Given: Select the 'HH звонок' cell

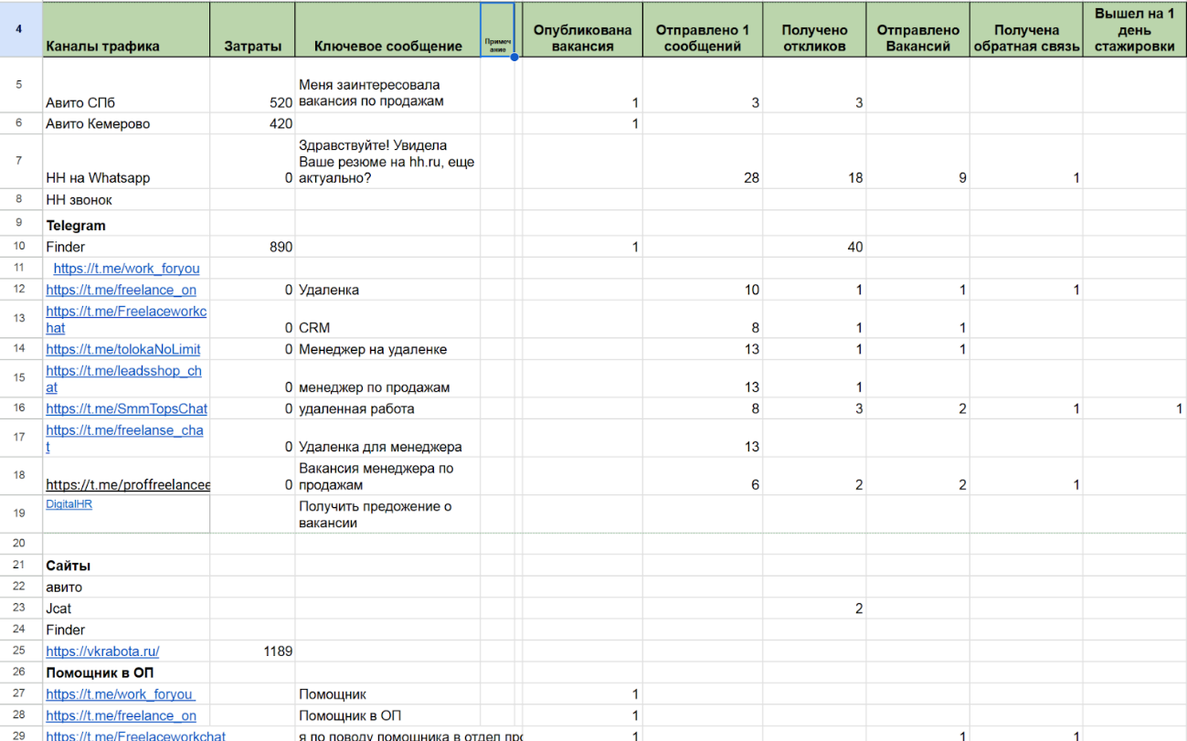Looking at the screenshot, I should tap(126, 199).
